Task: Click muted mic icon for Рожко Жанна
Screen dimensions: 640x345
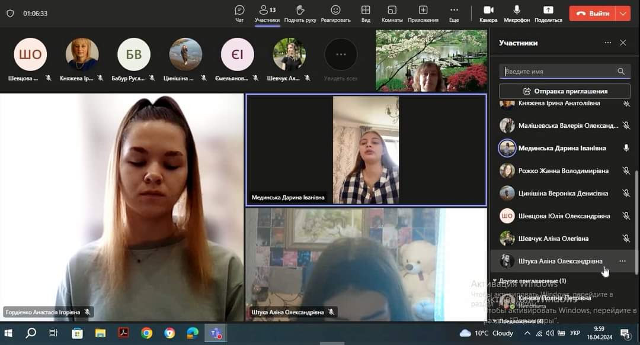Action: 626,171
